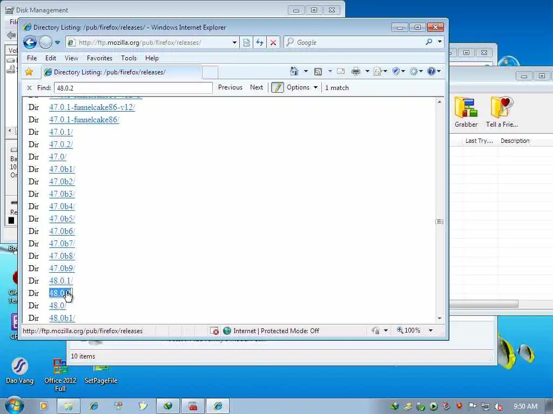
Task: Click the page scrollbar down arrow
Action: point(440,318)
